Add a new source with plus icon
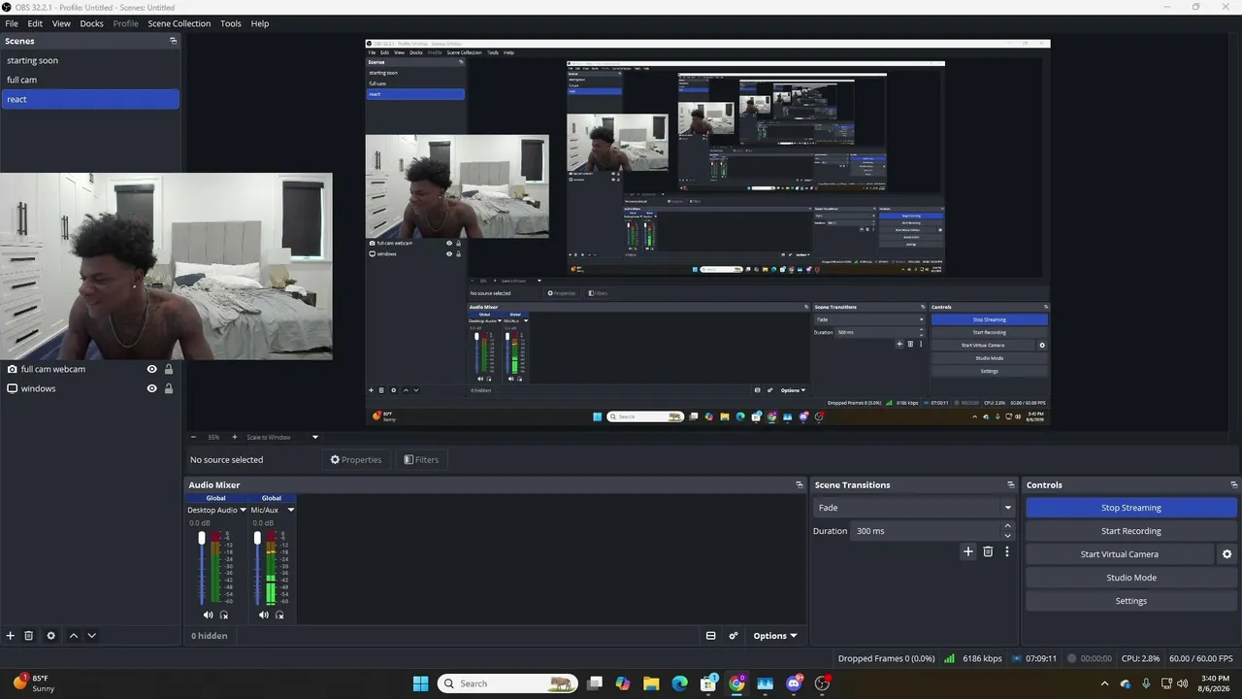The height and width of the screenshot is (699, 1242). pyautogui.click(x=11, y=636)
